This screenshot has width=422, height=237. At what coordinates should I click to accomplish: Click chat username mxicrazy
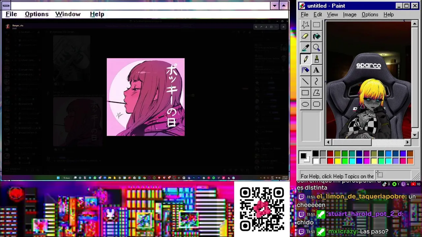click(343, 231)
